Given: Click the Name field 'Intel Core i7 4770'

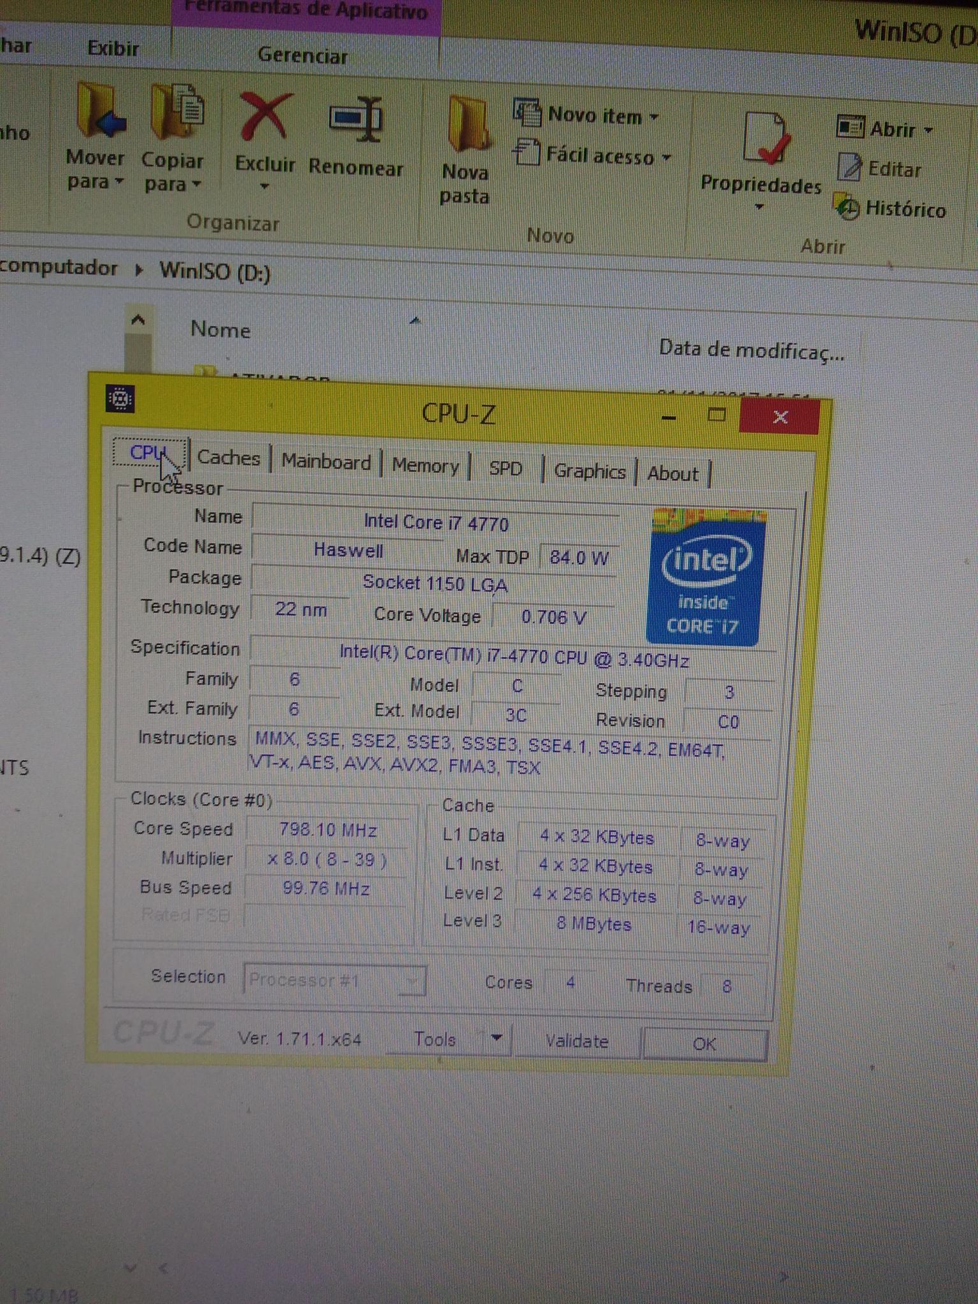Looking at the screenshot, I should (x=436, y=522).
